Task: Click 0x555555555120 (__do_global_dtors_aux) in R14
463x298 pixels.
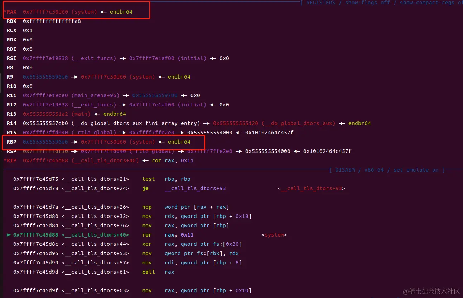Action: click(274, 123)
